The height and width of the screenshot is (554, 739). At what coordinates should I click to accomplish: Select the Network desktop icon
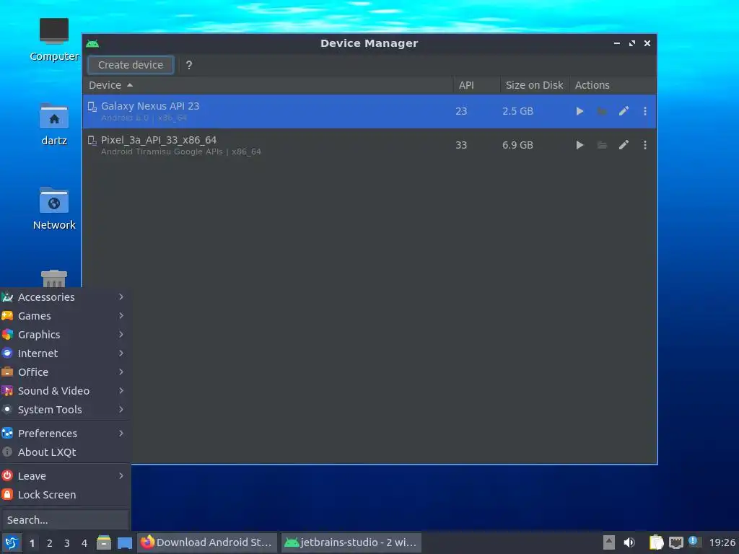coord(53,208)
